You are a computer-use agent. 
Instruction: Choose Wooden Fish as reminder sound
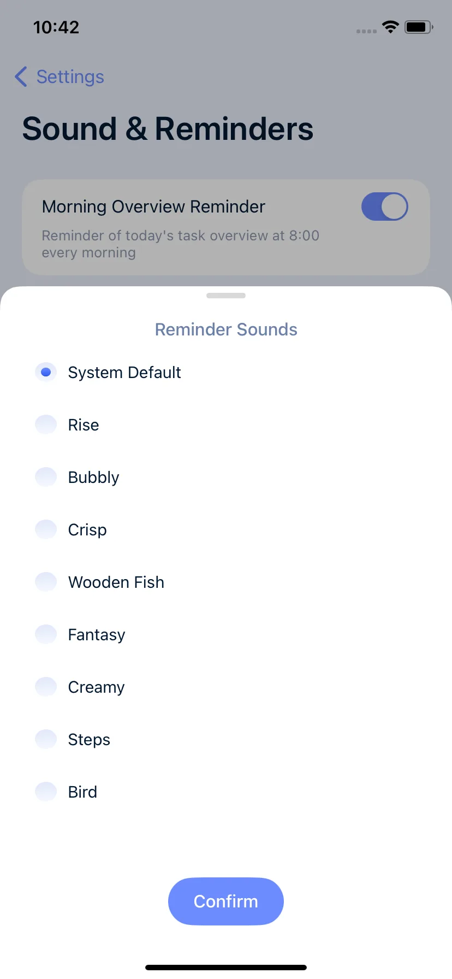click(x=46, y=582)
